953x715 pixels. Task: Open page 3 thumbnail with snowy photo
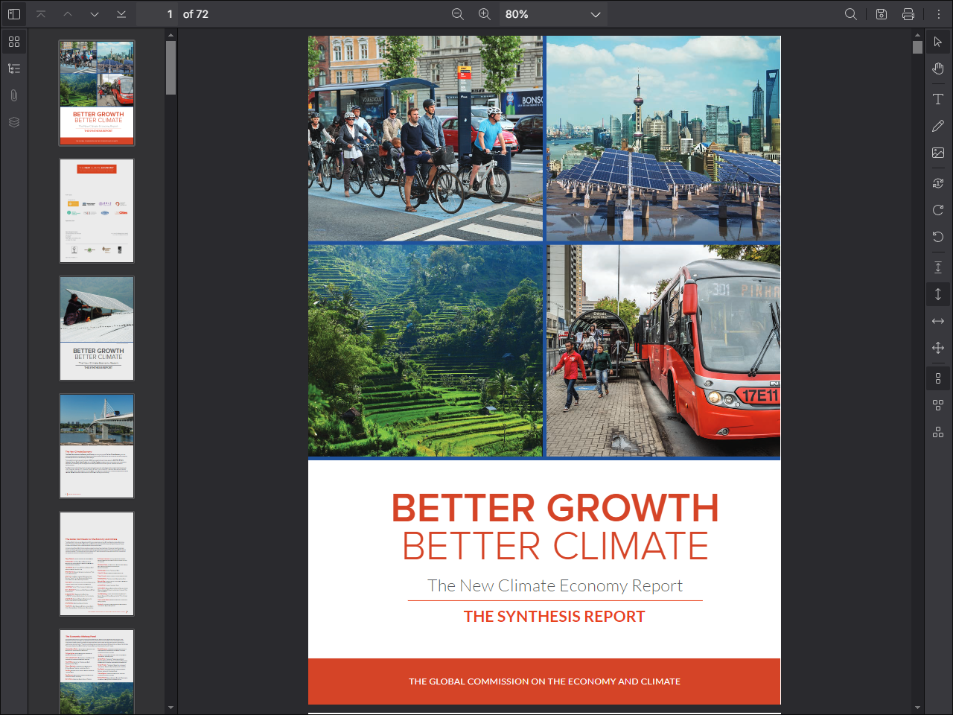[x=97, y=328]
